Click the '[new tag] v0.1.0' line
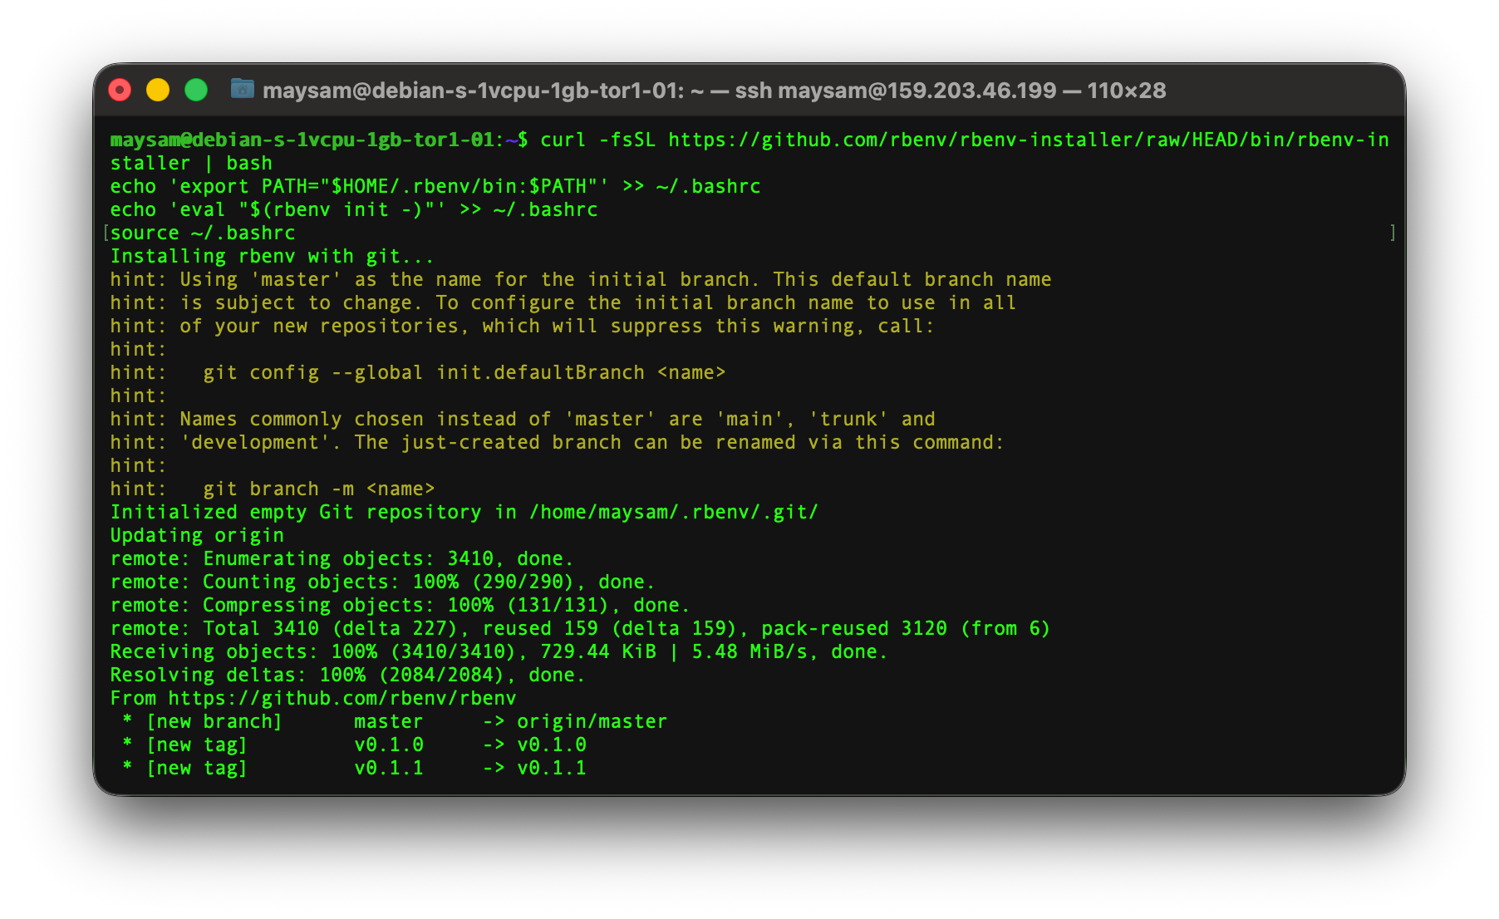The width and height of the screenshot is (1499, 919). pos(354,745)
